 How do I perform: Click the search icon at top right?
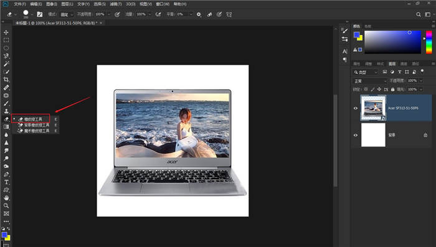418,14
